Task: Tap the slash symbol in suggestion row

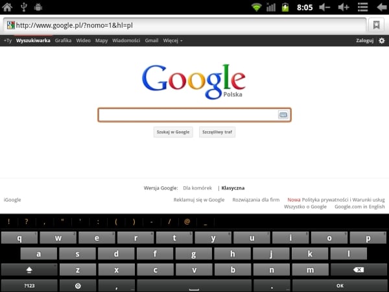Action: coord(169,221)
